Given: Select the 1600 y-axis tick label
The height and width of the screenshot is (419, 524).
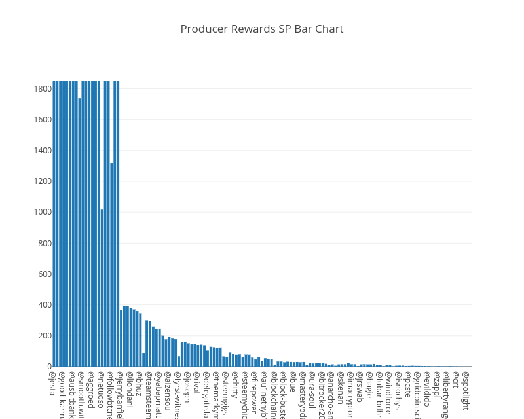Looking at the screenshot, I should point(43,120).
